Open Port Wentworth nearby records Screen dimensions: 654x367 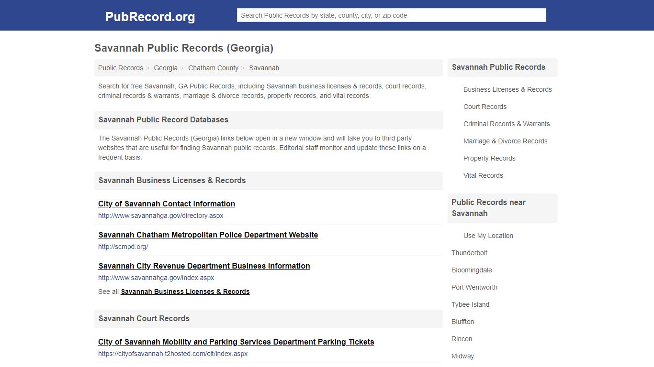(474, 287)
